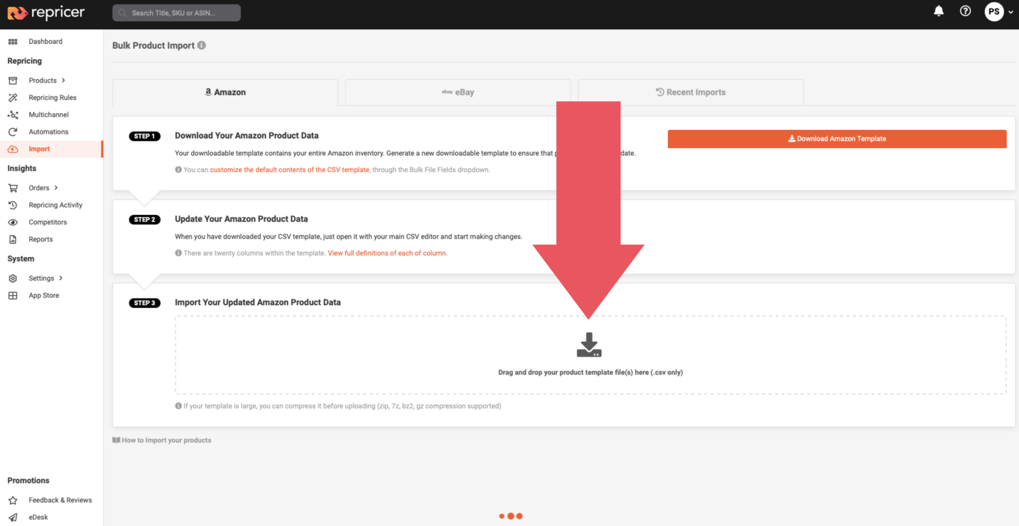Click the Reports document icon
The width and height of the screenshot is (1019, 526).
[x=13, y=240]
